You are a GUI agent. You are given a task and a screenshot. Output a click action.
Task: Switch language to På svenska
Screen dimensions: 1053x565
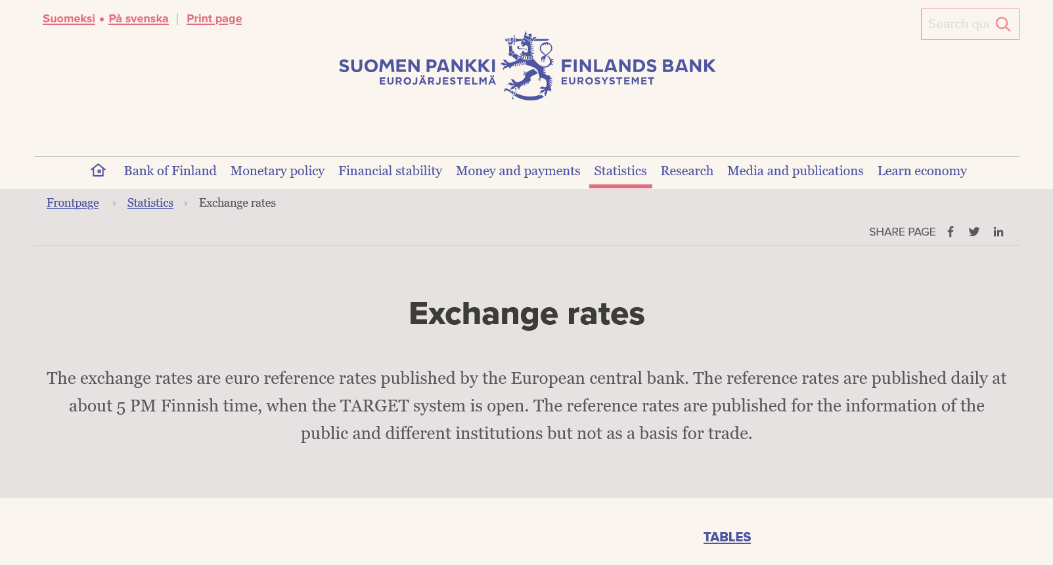(x=139, y=19)
